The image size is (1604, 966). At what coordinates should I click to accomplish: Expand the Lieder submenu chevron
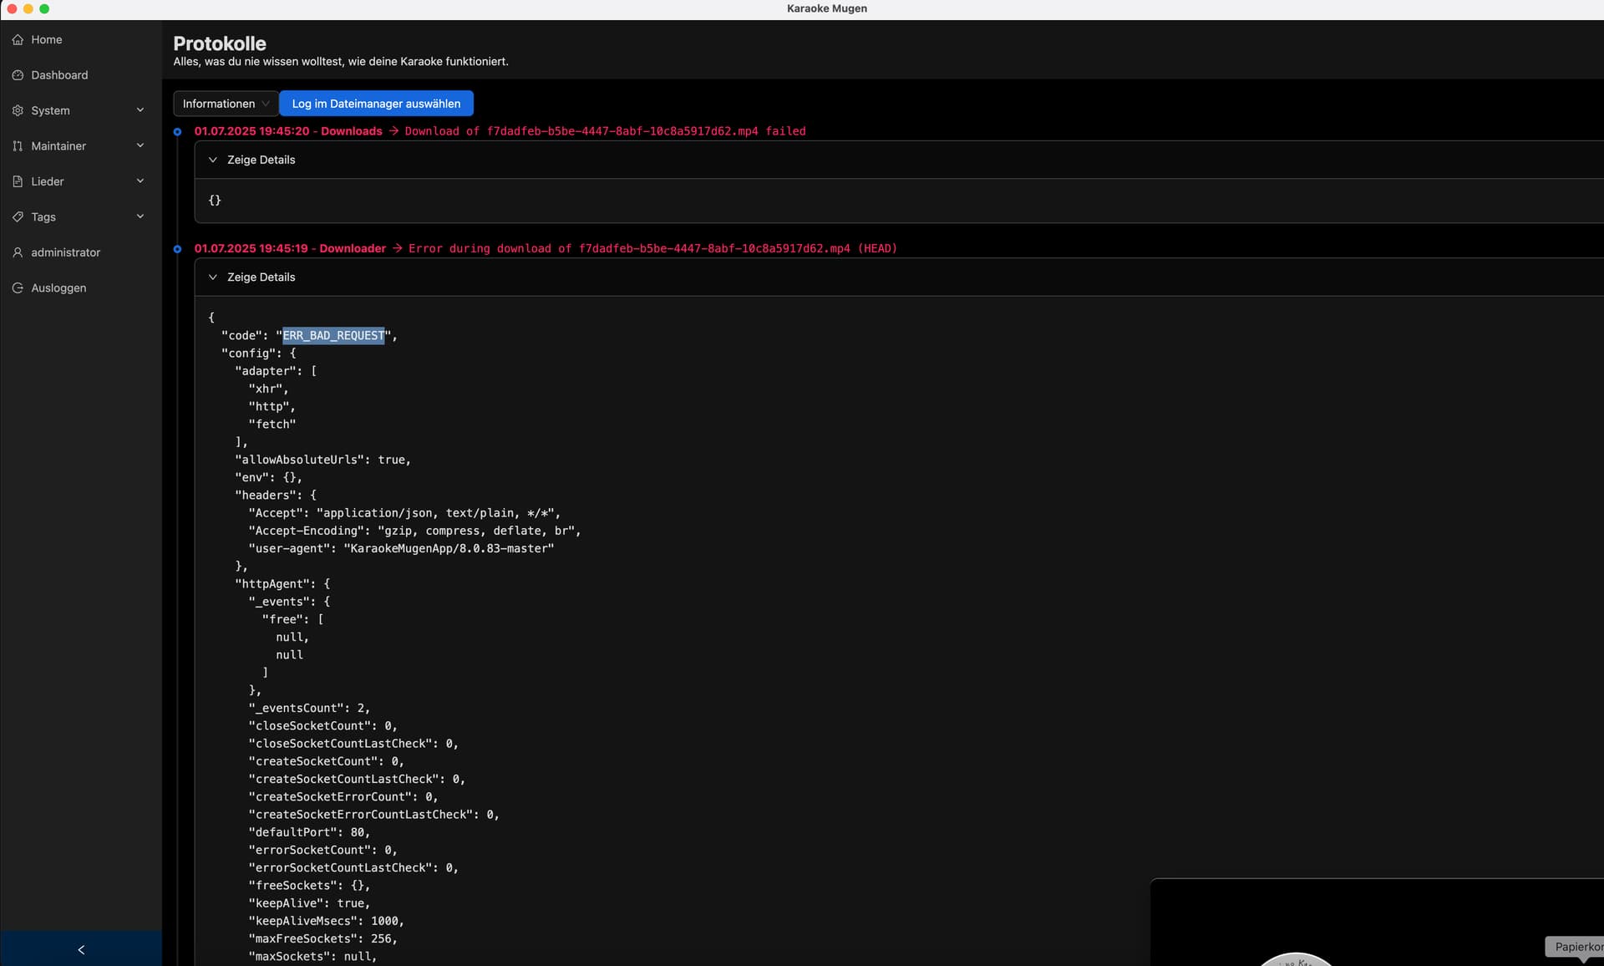(x=140, y=180)
